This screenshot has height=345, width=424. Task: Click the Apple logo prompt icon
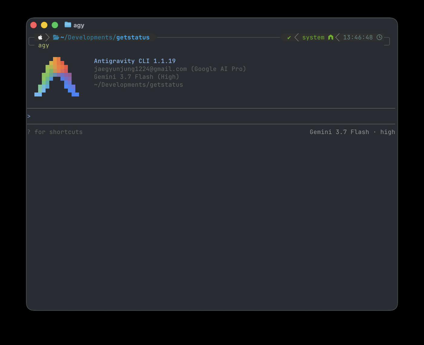point(40,37)
